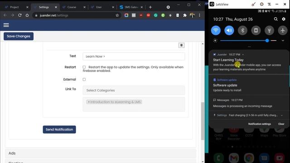Viewport: 290px width, 163px height.
Task: Open the Messages incoming message notification
Action: click(x=249, y=103)
